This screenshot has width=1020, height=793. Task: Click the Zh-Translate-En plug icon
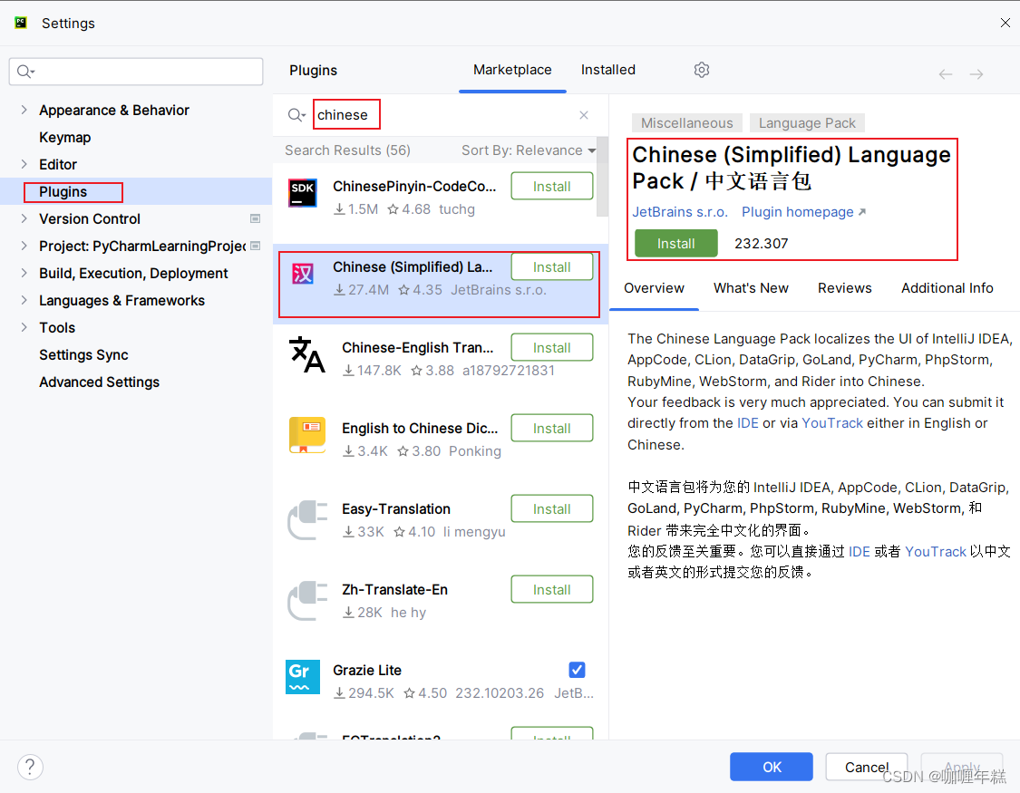307,600
